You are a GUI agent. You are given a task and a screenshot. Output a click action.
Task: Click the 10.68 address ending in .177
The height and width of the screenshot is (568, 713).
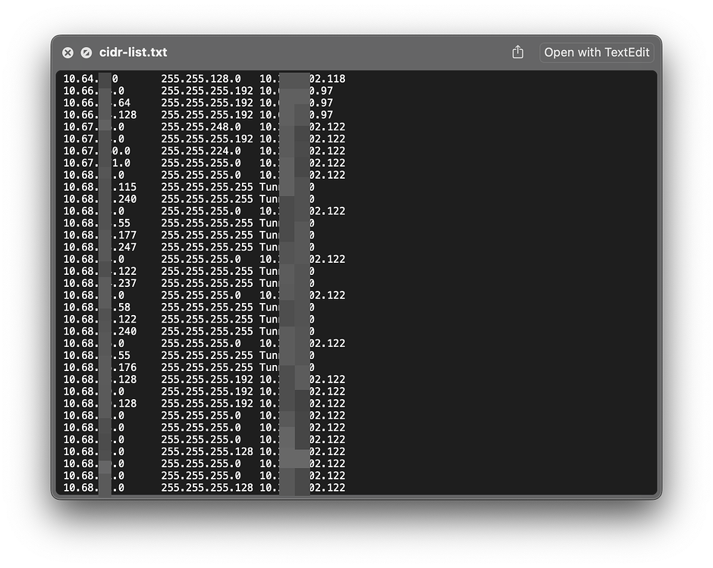click(99, 236)
